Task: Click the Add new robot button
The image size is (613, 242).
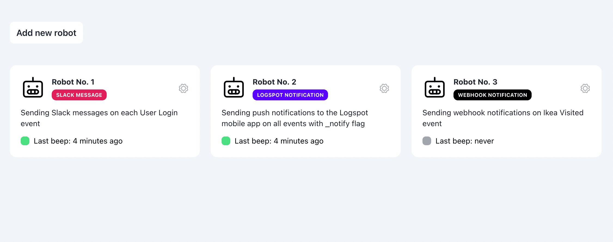Action: [x=46, y=33]
